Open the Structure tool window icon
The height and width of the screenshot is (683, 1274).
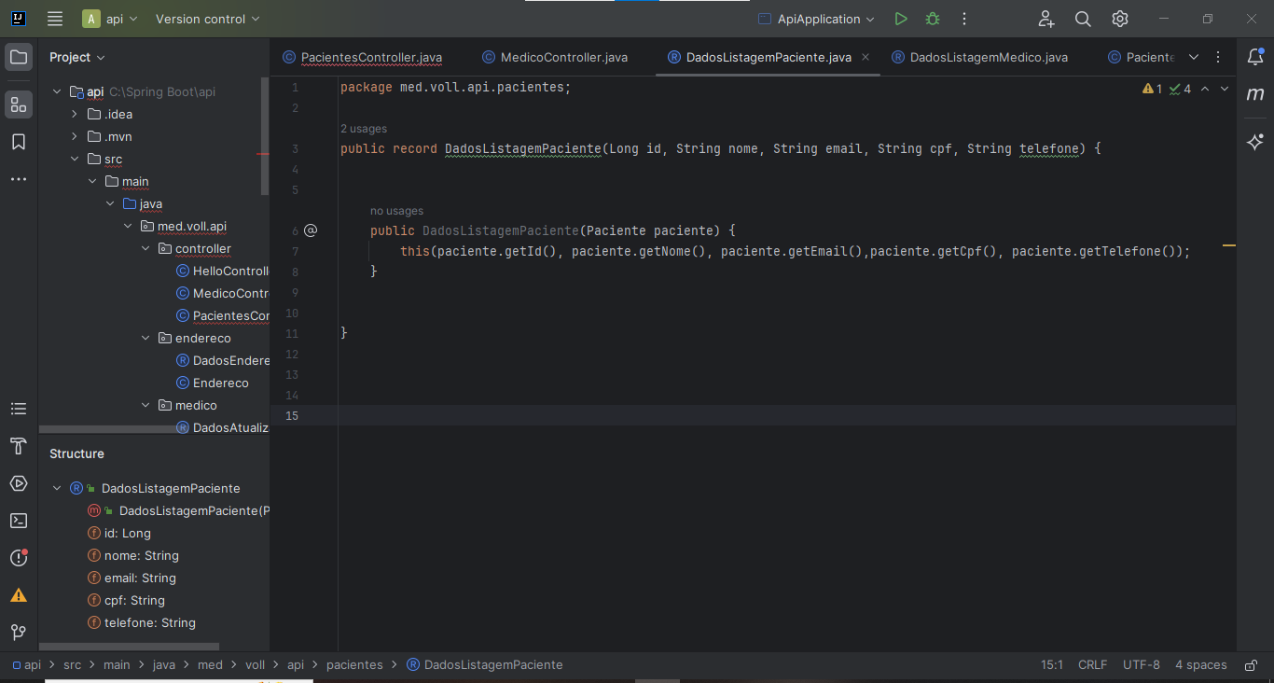[x=19, y=105]
